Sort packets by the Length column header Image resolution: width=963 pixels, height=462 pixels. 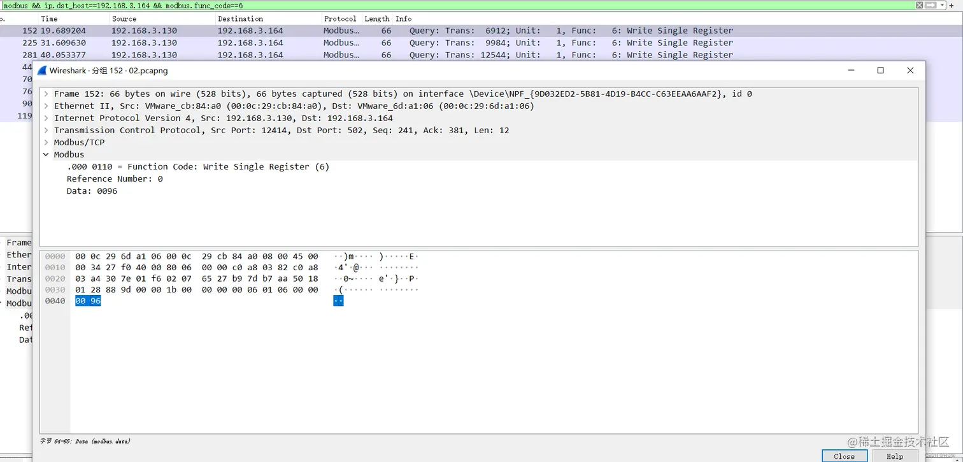(x=377, y=19)
